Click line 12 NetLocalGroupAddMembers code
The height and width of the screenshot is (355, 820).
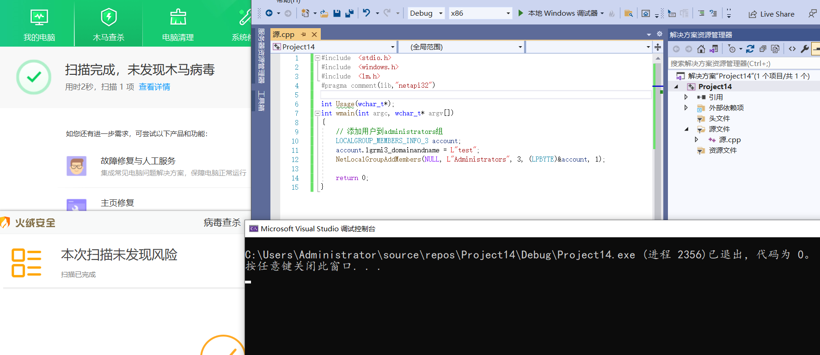click(x=470, y=159)
